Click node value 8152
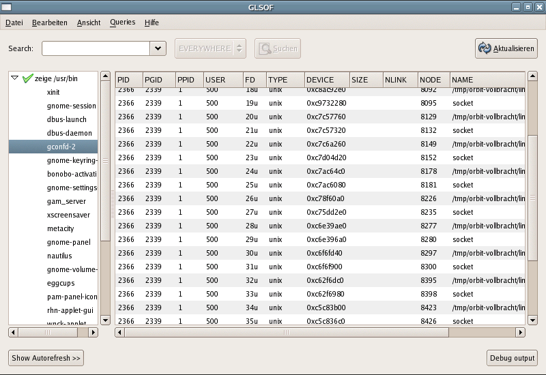 coord(429,157)
